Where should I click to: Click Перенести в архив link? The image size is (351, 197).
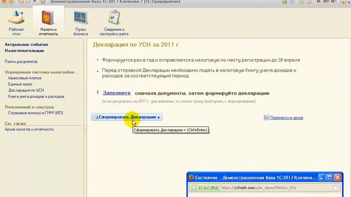286,118
